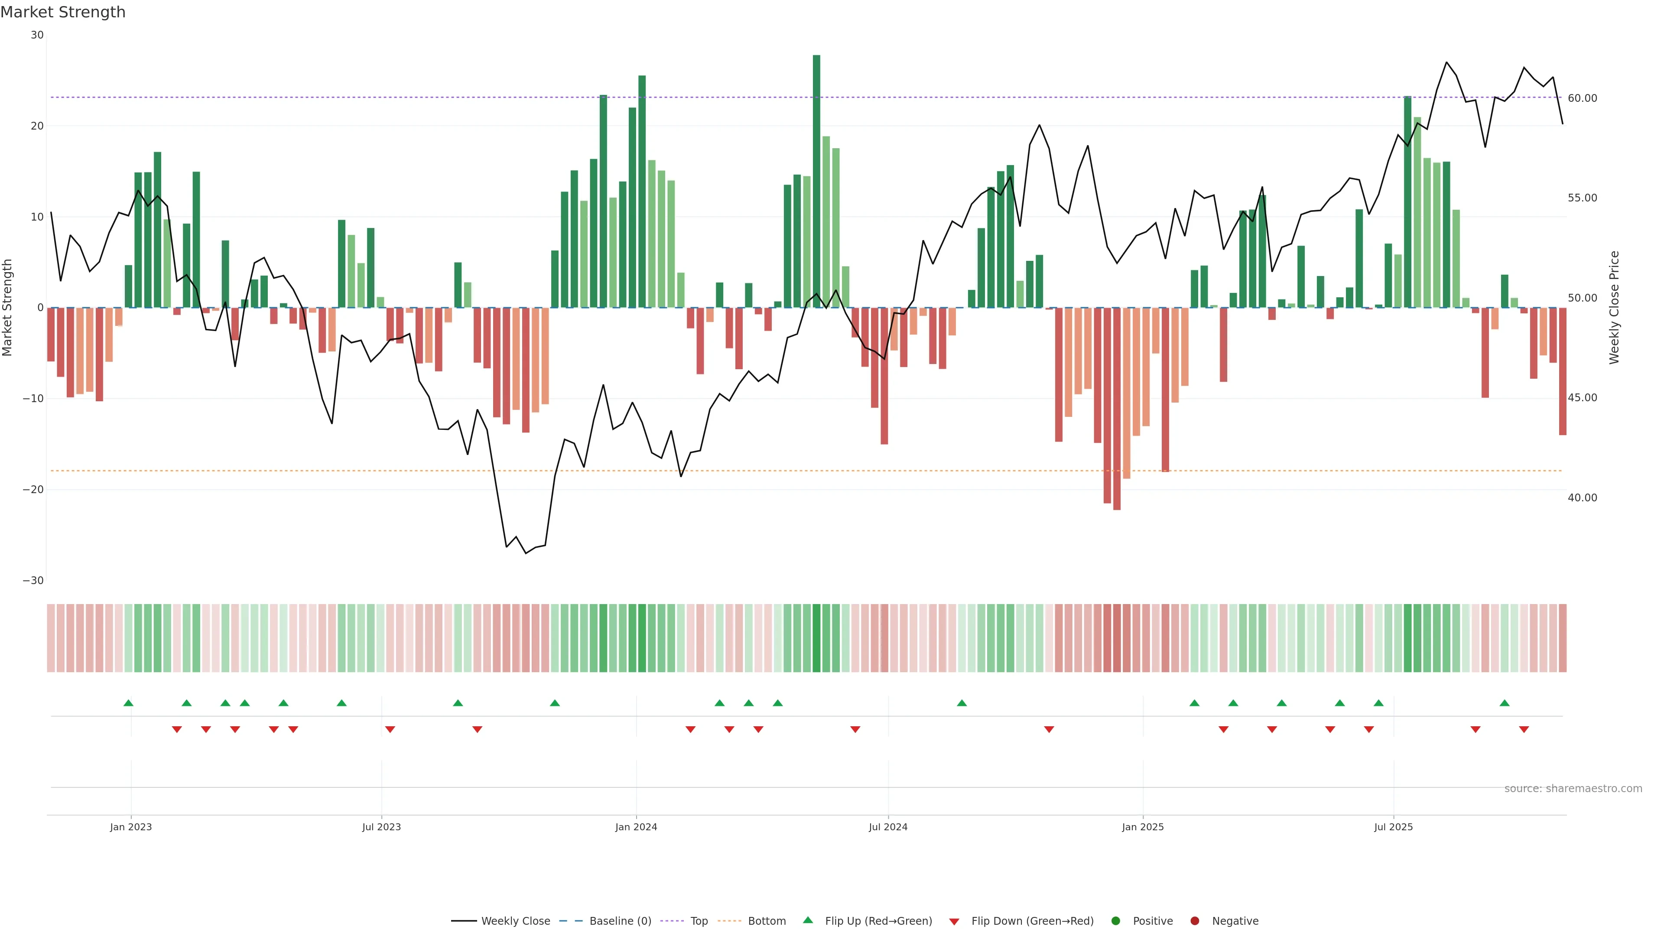Click Flip Up green triangle legend icon

coord(807,920)
